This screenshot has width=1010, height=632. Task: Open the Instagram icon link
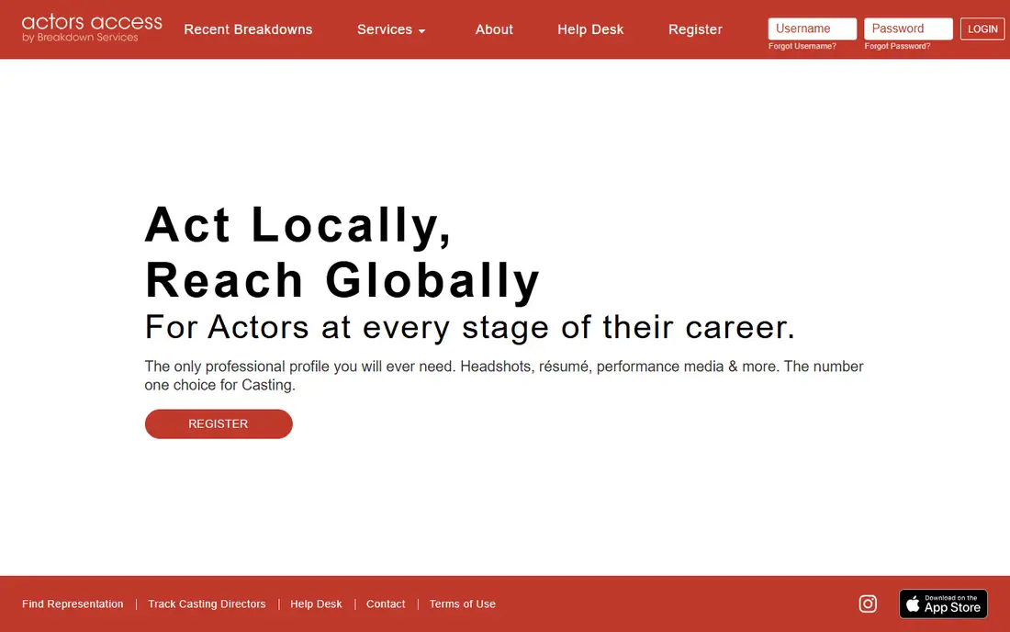[x=868, y=604]
